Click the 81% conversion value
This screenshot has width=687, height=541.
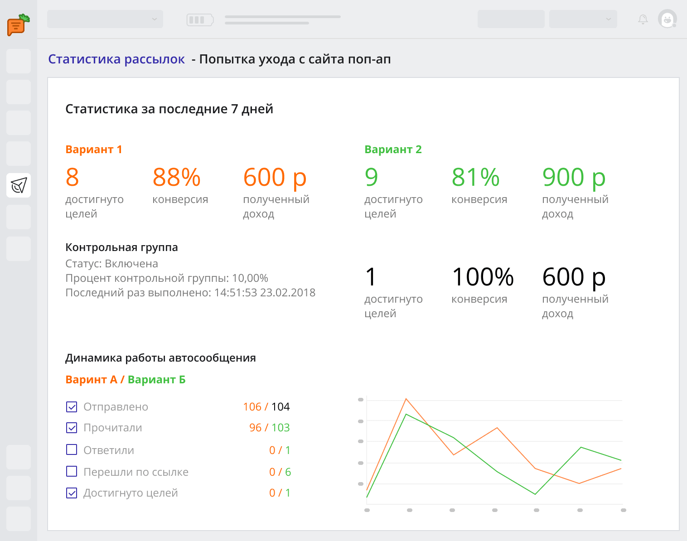point(476,177)
